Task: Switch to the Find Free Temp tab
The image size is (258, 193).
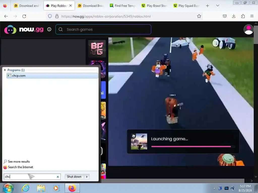Action: coord(123,6)
